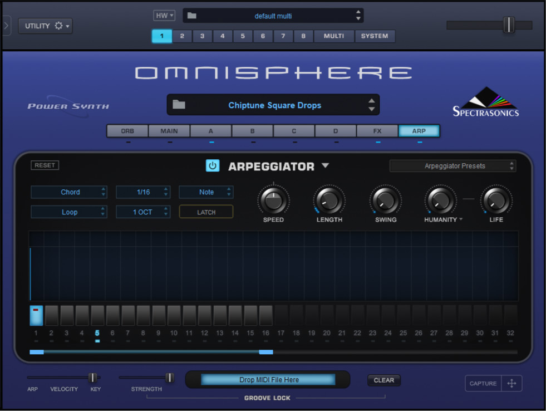Viewport: 546px width, 411px height.
Task: Expand the left sidebar arrow
Action: coord(6,26)
